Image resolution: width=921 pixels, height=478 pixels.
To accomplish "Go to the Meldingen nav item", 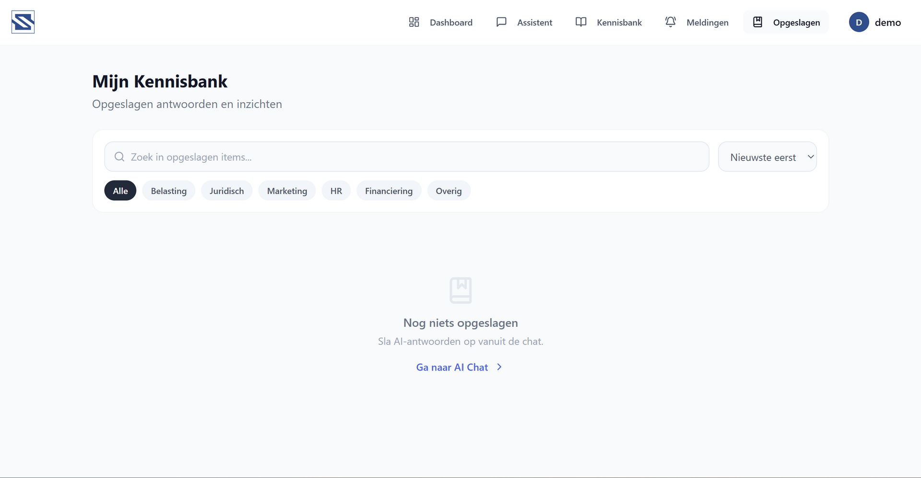I will [x=697, y=22].
